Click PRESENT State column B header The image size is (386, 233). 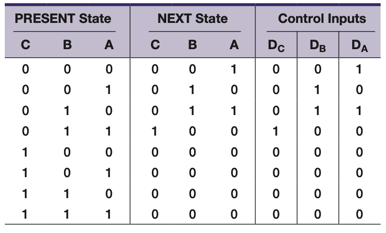[67, 45]
